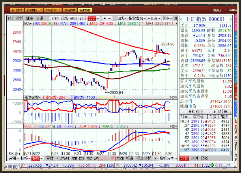Screen dimensions: 241x173
Task: Open 指标 dropdown in bottom bar
Action: click(26, 158)
